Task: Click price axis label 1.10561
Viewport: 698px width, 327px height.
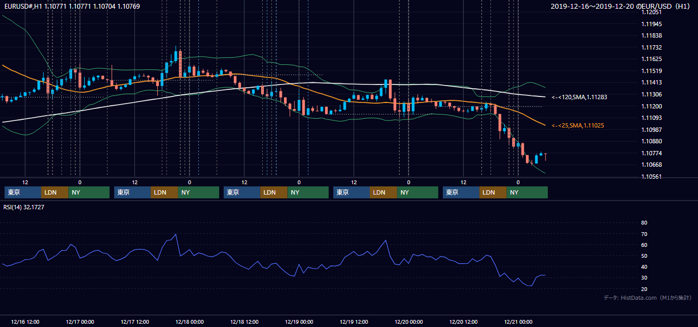Action: (x=652, y=177)
